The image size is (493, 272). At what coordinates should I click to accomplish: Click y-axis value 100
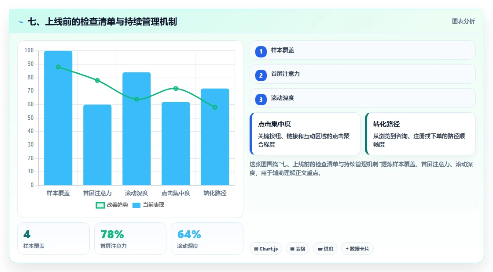click(x=29, y=50)
